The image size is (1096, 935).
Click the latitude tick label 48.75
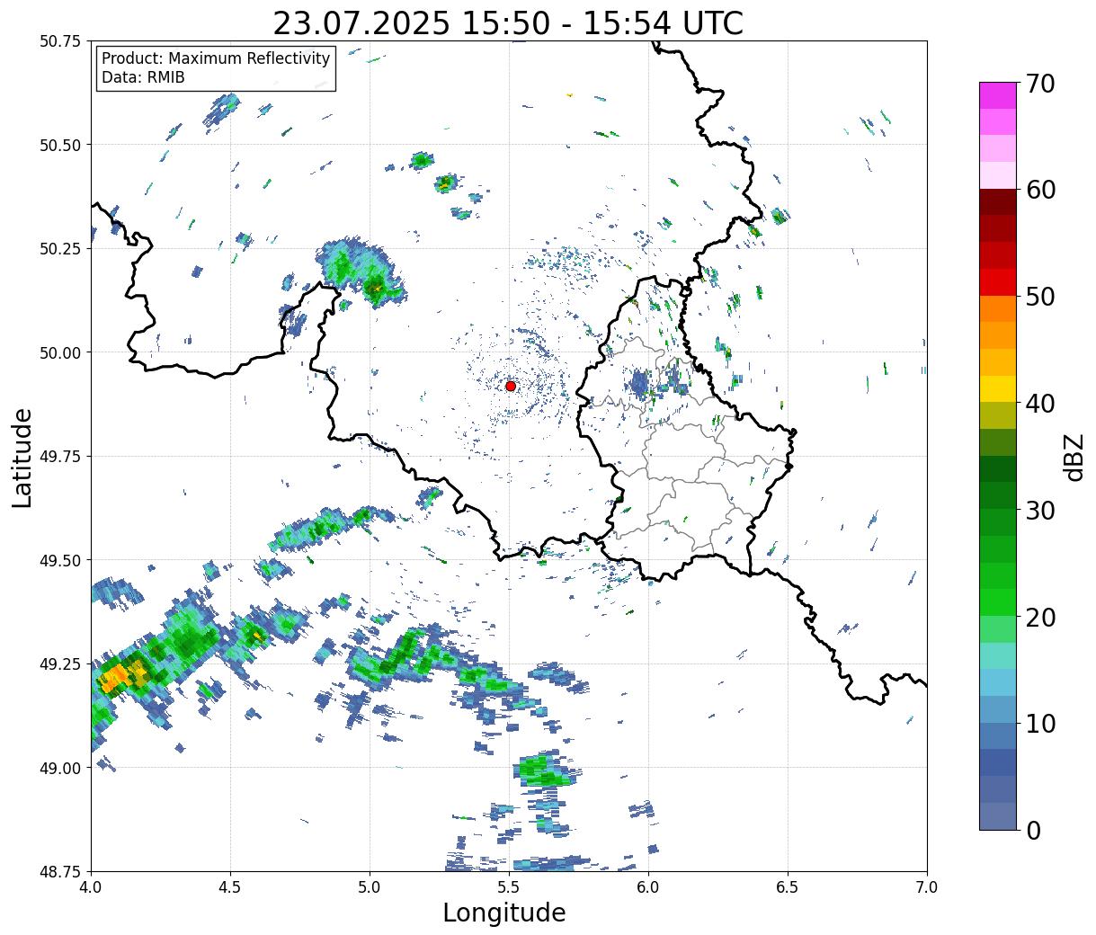tap(61, 871)
